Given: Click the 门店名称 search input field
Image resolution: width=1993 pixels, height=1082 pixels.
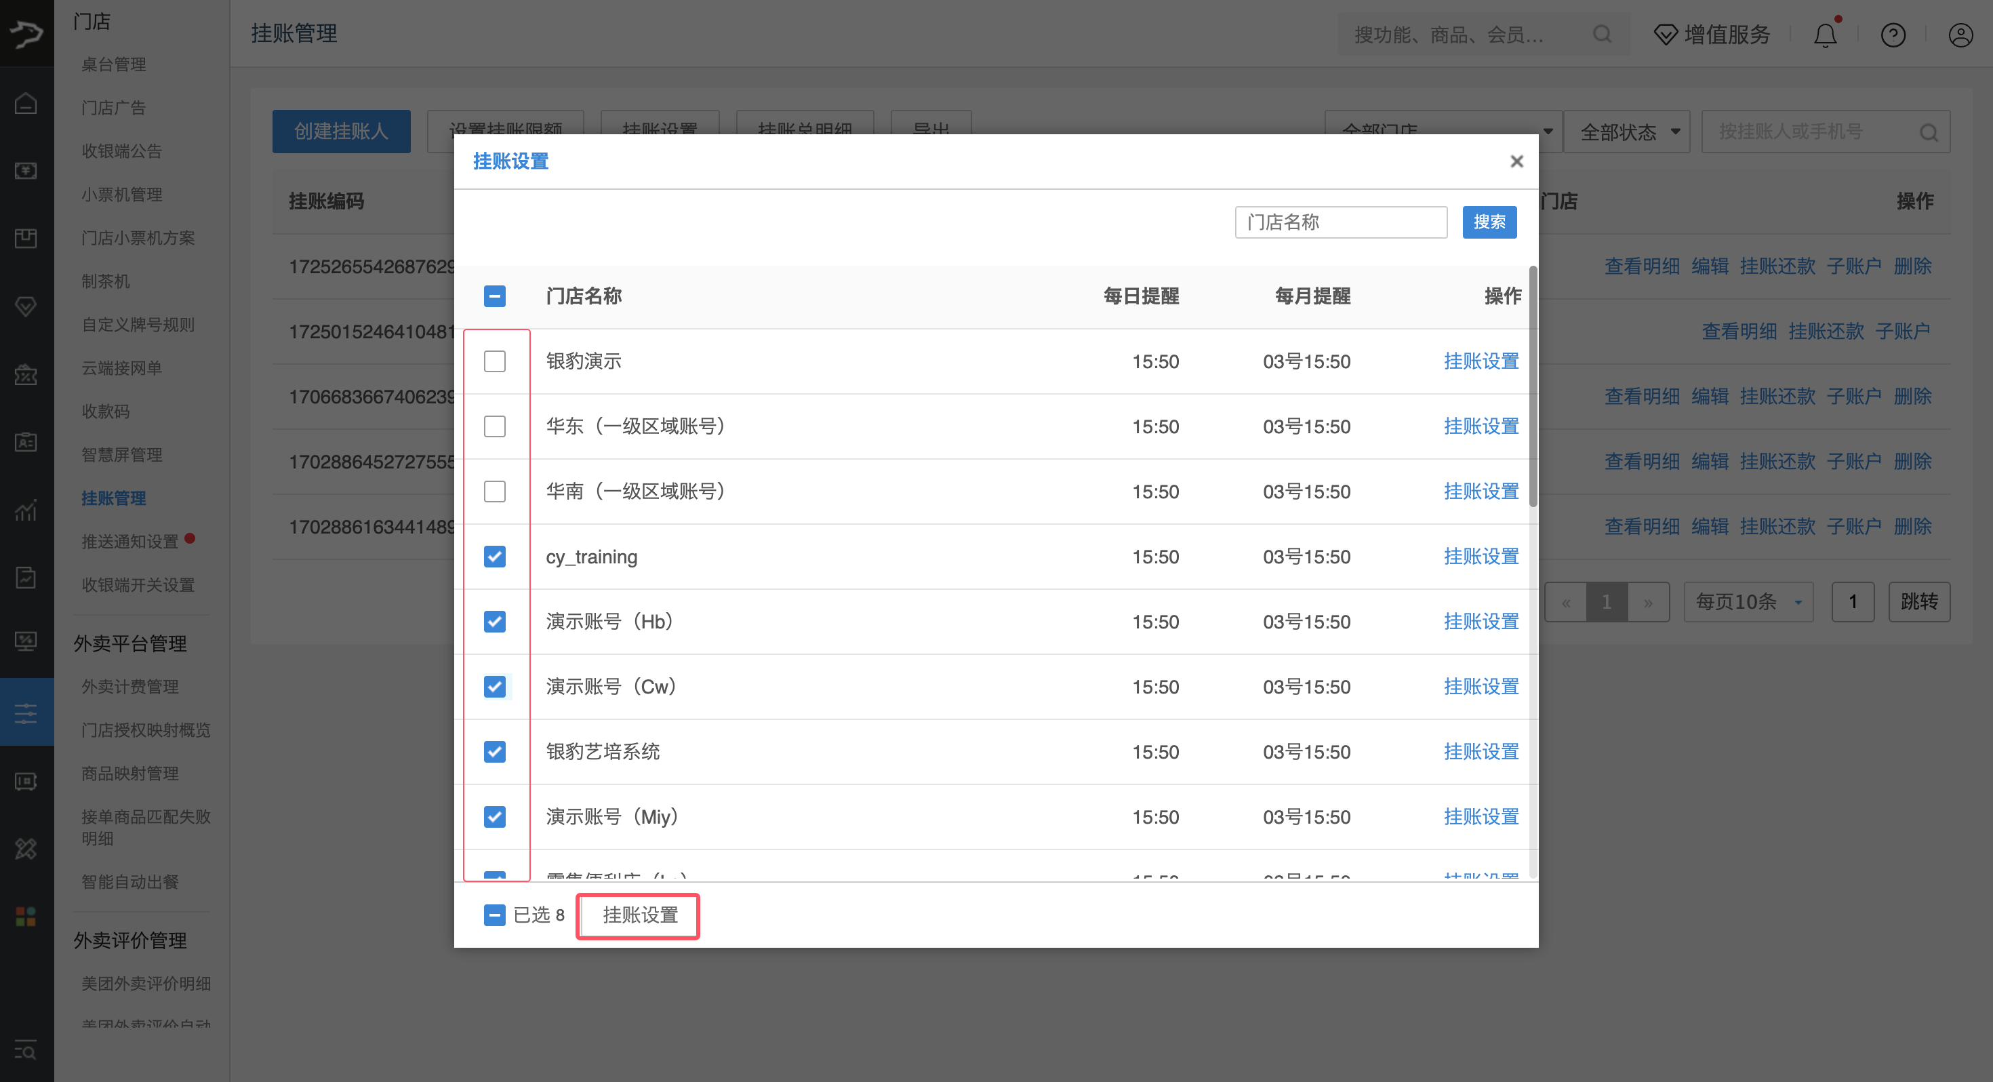Looking at the screenshot, I should point(1341,222).
